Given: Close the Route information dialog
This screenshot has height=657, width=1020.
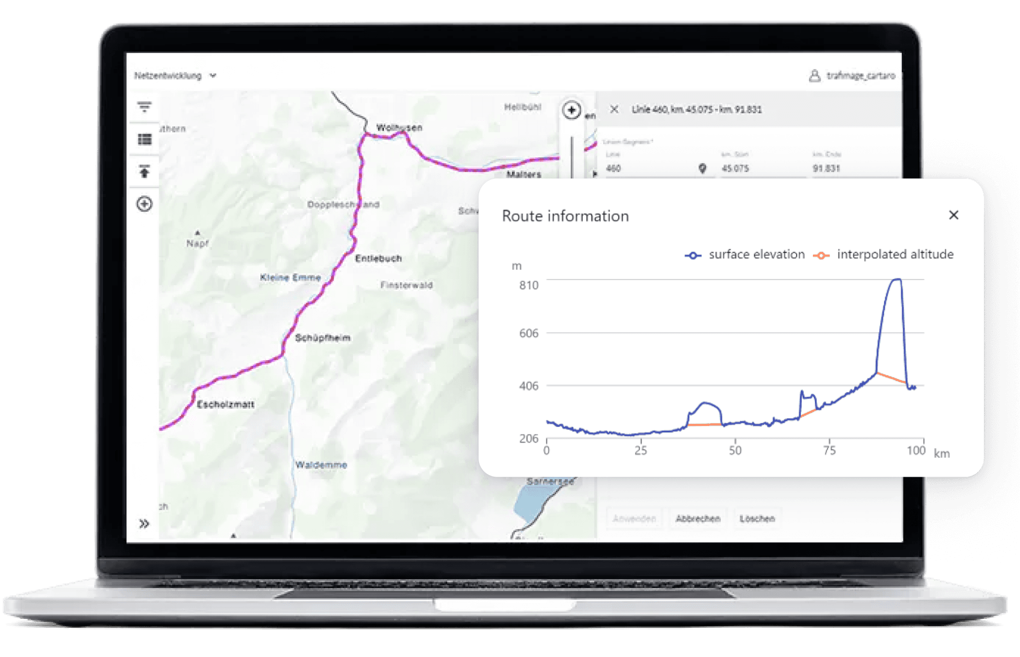Looking at the screenshot, I should click(954, 215).
